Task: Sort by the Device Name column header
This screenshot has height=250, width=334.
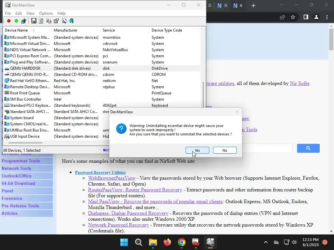Action: [x=27, y=30]
